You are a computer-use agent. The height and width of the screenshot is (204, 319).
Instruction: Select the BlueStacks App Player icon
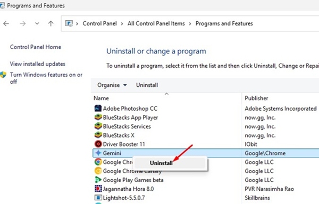point(98,117)
